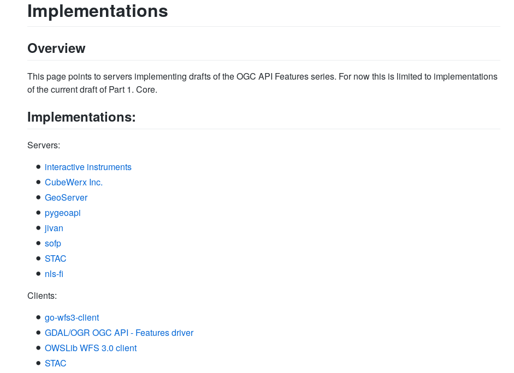514x373 pixels.
Task: Open the jivan link
Action: click(x=54, y=228)
